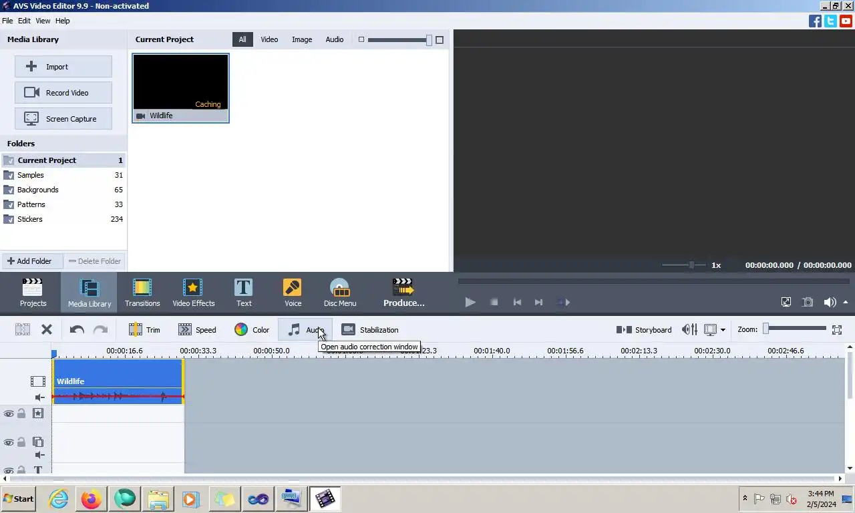Click the Produce button
This screenshot has height=513, width=855.
pos(403,293)
